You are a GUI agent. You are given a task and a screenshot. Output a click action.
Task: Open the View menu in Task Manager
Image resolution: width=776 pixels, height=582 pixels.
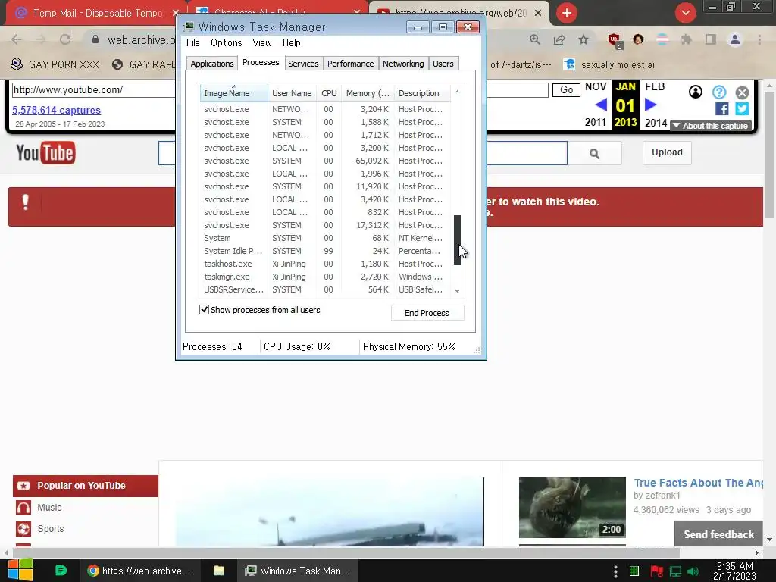pyautogui.click(x=261, y=43)
